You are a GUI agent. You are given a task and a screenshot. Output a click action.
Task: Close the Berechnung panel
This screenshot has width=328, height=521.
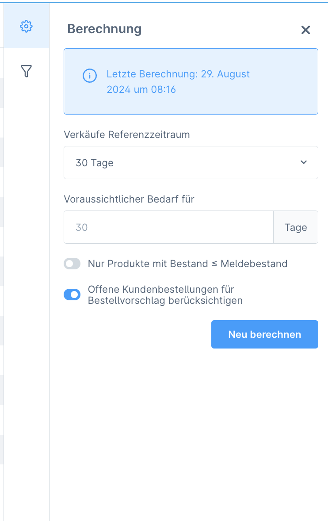(x=305, y=30)
